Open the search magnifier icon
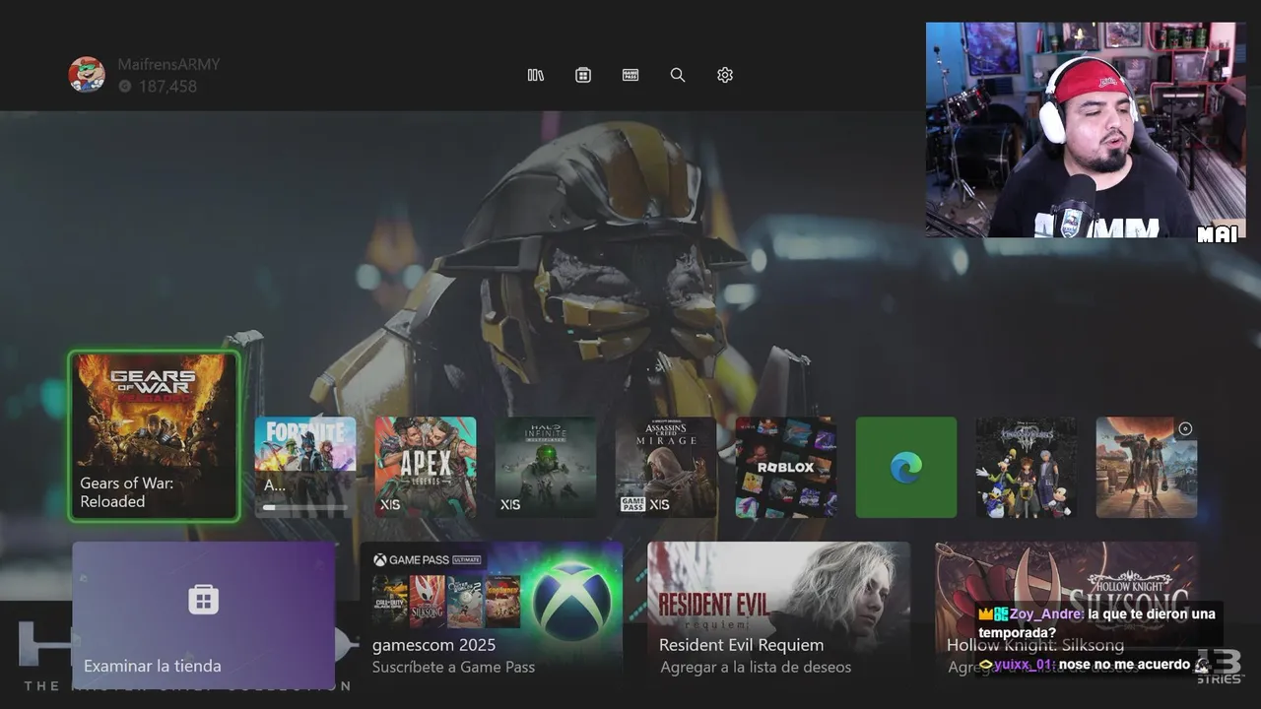This screenshot has height=709, width=1261. [x=678, y=75]
